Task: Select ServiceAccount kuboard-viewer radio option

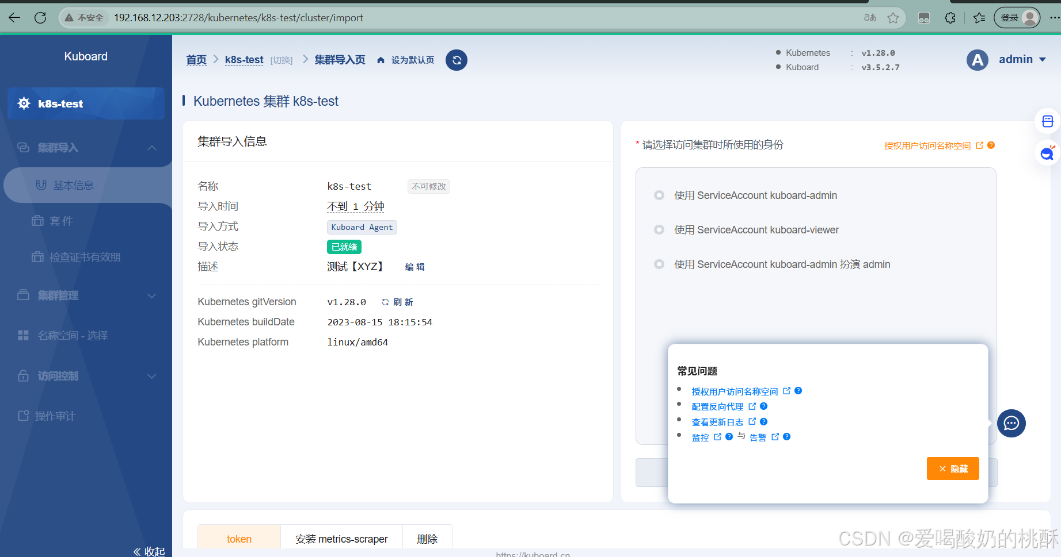Action: (659, 230)
